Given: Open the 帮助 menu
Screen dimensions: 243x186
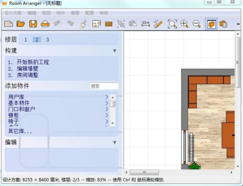Looking at the screenshot, I should tap(104, 13).
